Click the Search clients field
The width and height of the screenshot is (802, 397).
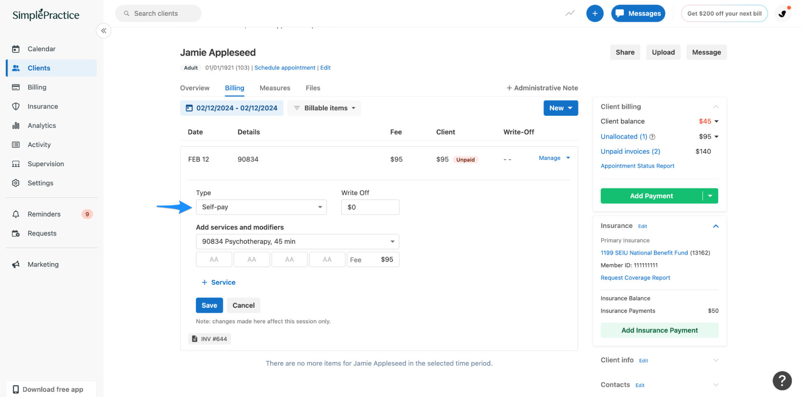coord(158,13)
